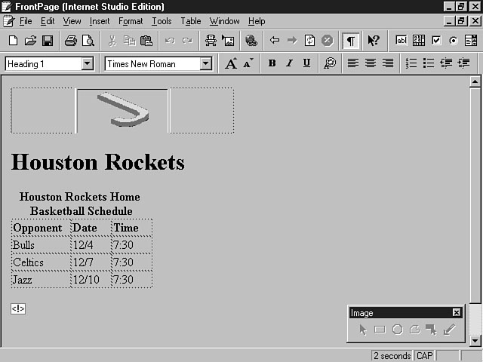Select the Polygon hotspot tool

414,330
